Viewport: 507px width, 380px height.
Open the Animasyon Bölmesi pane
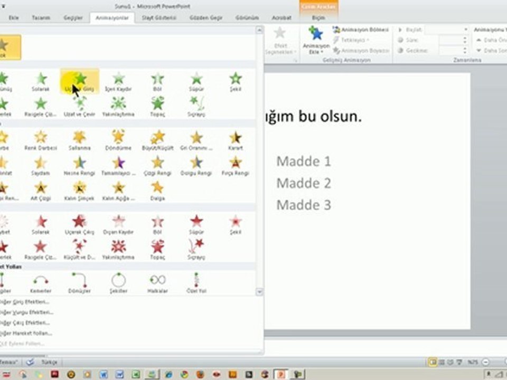point(361,30)
